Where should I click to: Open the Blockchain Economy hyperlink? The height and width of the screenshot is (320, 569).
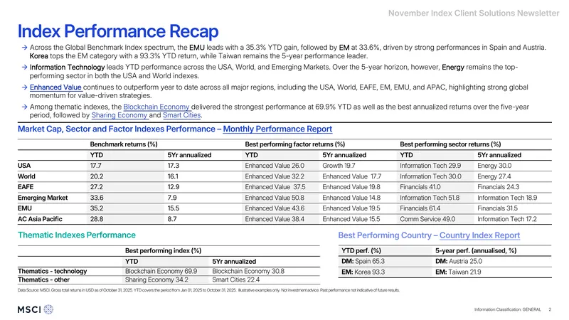(x=156, y=107)
